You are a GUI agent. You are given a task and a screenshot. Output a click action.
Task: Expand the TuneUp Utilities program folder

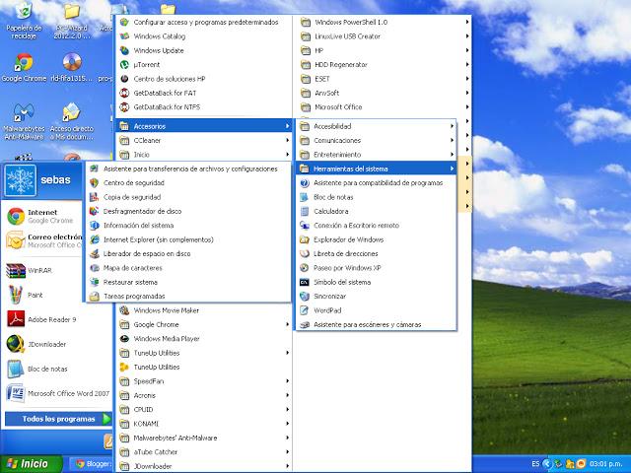tap(156, 353)
